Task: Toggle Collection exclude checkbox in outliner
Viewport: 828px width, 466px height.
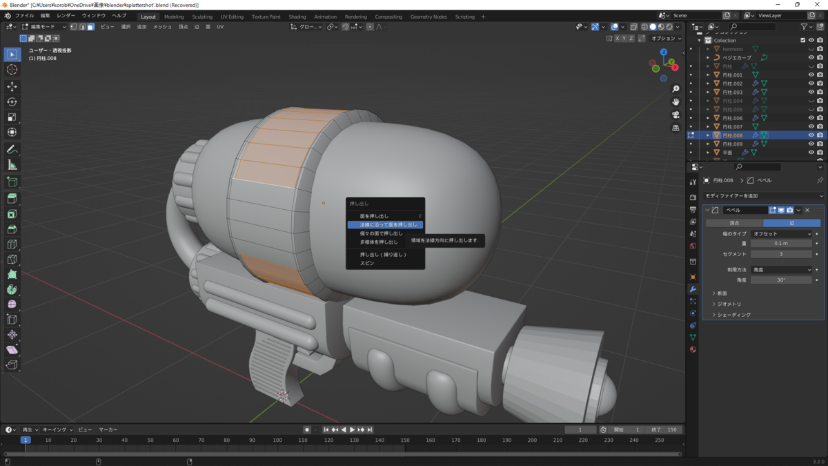Action: point(802,41)
